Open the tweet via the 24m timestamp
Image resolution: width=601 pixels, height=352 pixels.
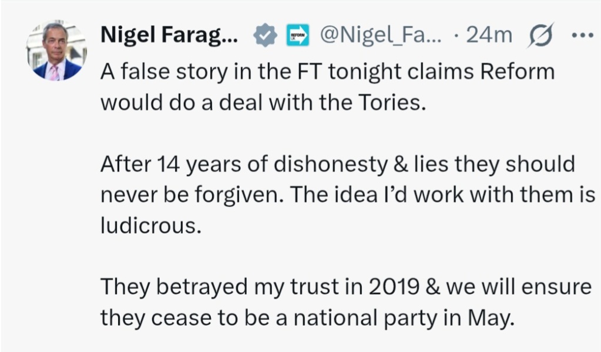[x=488, y=36]
